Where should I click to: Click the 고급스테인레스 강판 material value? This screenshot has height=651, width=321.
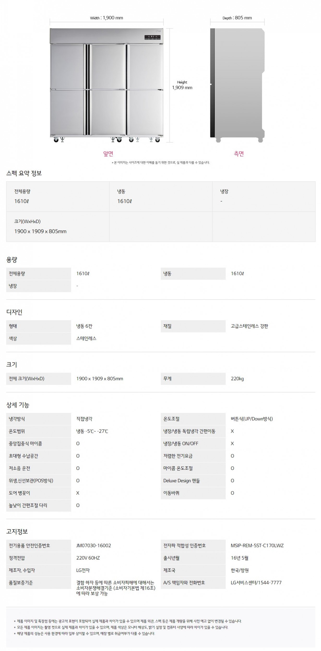click(x=249, y=326)
